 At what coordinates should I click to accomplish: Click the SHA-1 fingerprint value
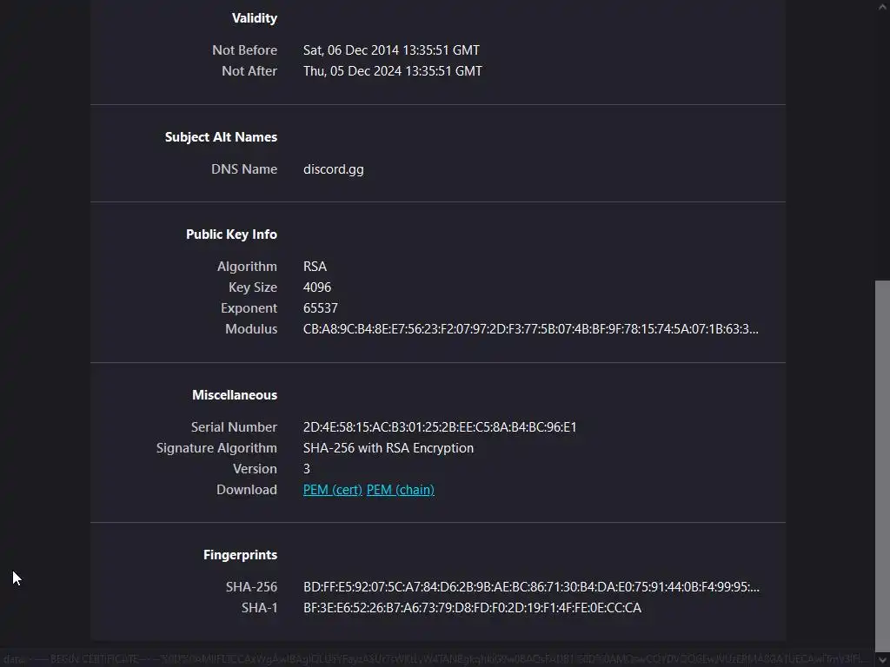pos(472,608)
